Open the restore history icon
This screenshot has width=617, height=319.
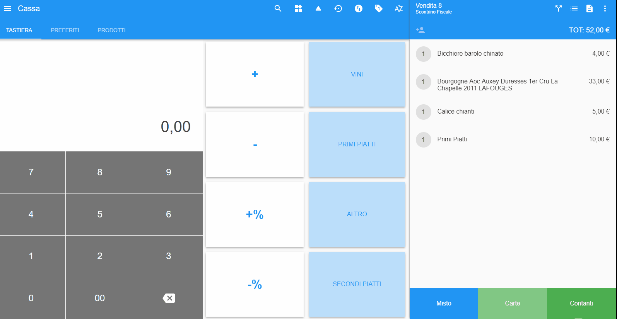[x=338, y=8]
